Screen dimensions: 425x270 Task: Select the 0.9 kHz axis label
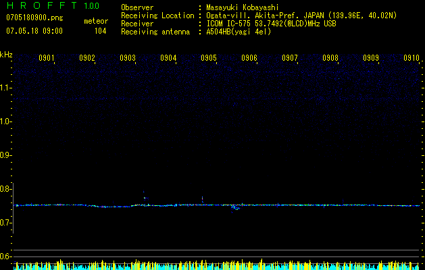click(5, 155)
